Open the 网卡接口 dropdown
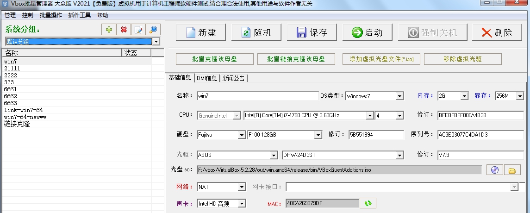Image resolution: width=530 pixels, height=213 pixels. click(514, 187)
